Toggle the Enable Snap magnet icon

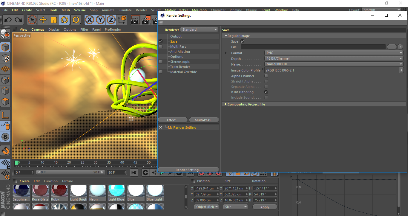pos(5,150)
